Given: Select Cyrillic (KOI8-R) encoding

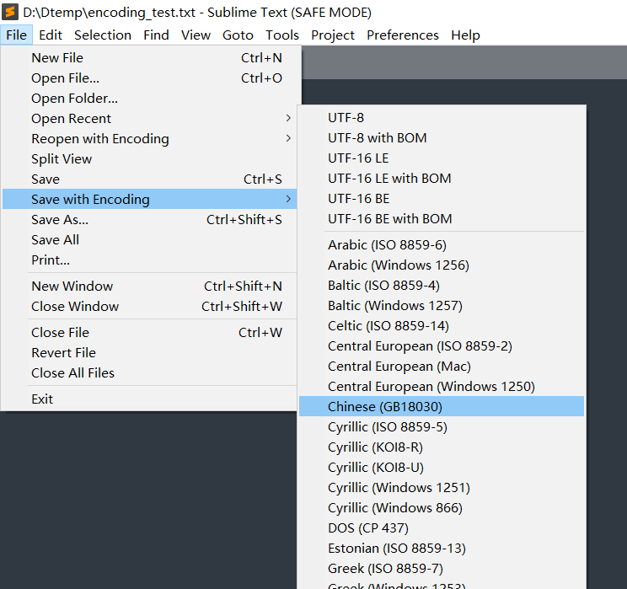Looking at the screenshot, I should coord(442,447).
